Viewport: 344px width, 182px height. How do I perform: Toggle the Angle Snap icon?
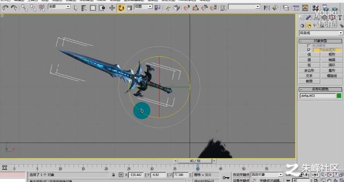tap(196, 8)
